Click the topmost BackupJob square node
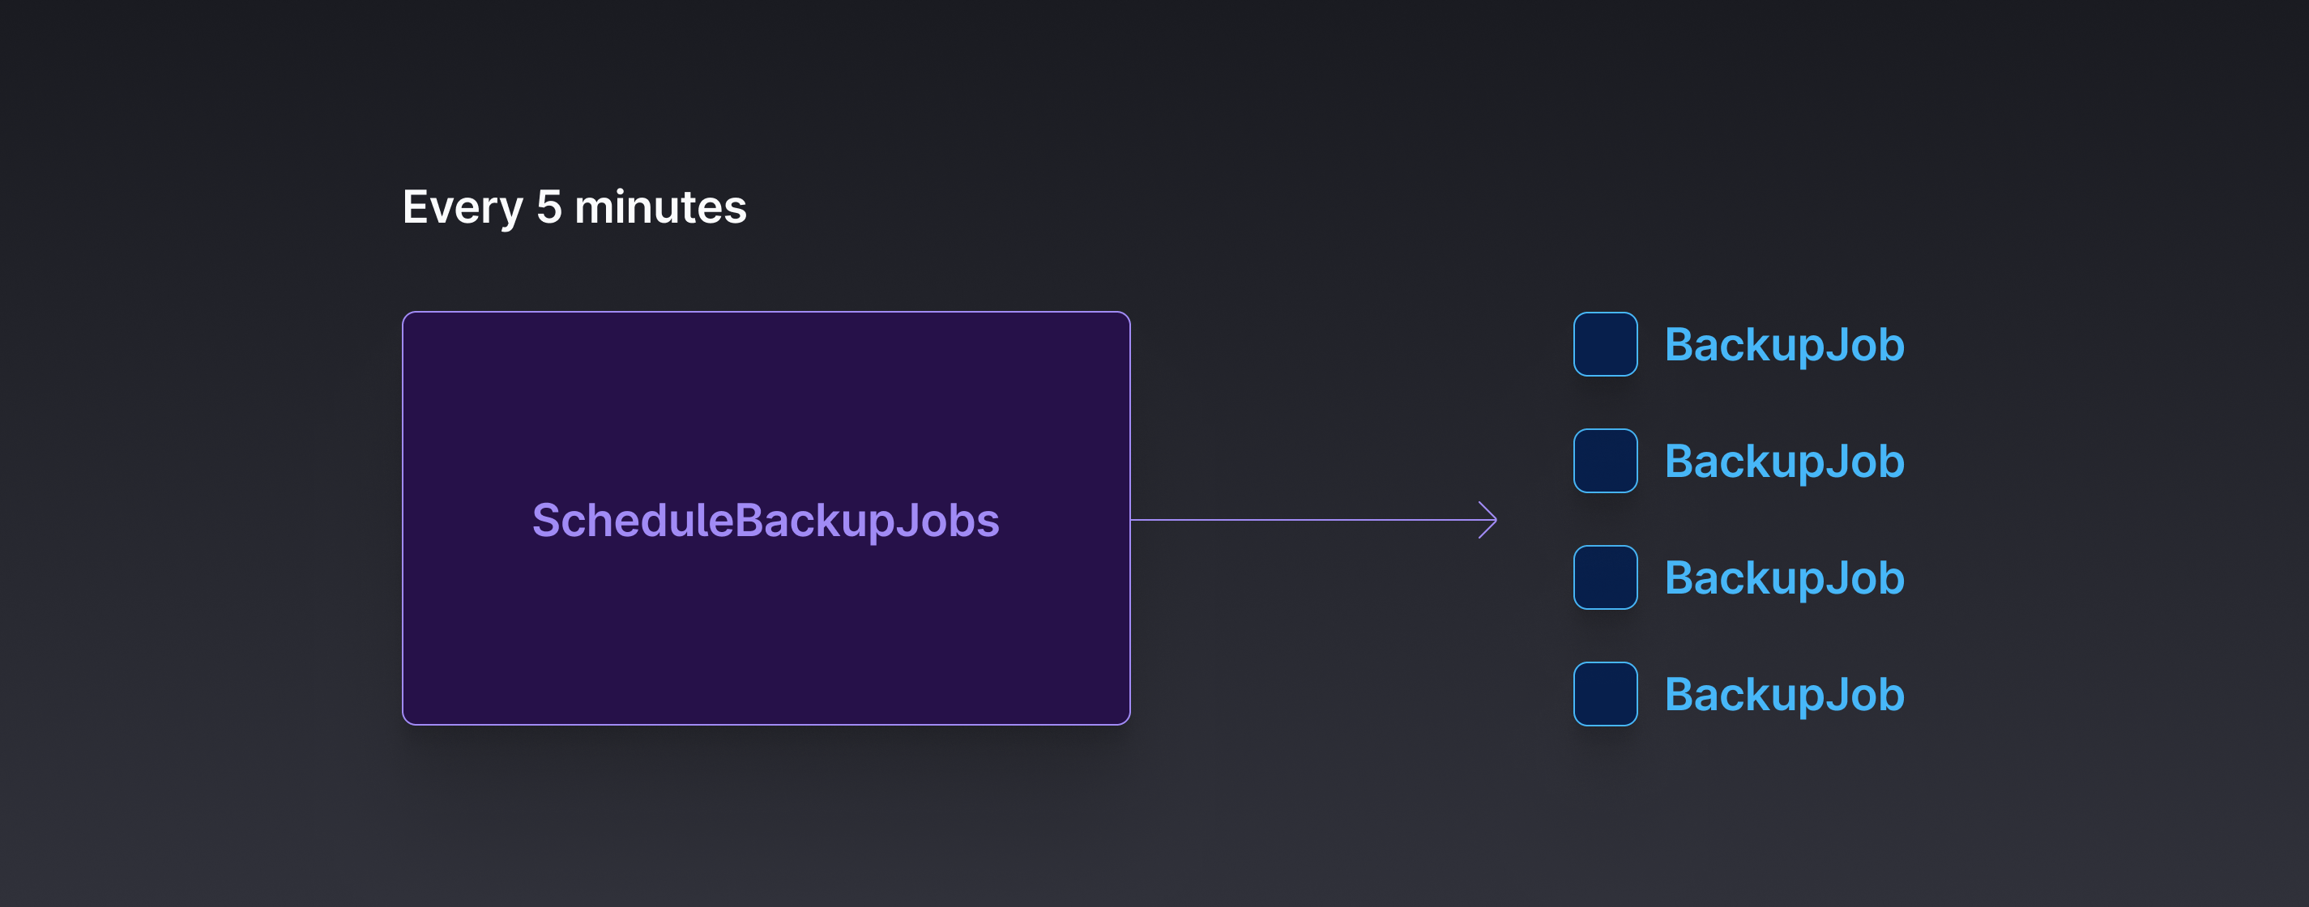 [1604, 345]
